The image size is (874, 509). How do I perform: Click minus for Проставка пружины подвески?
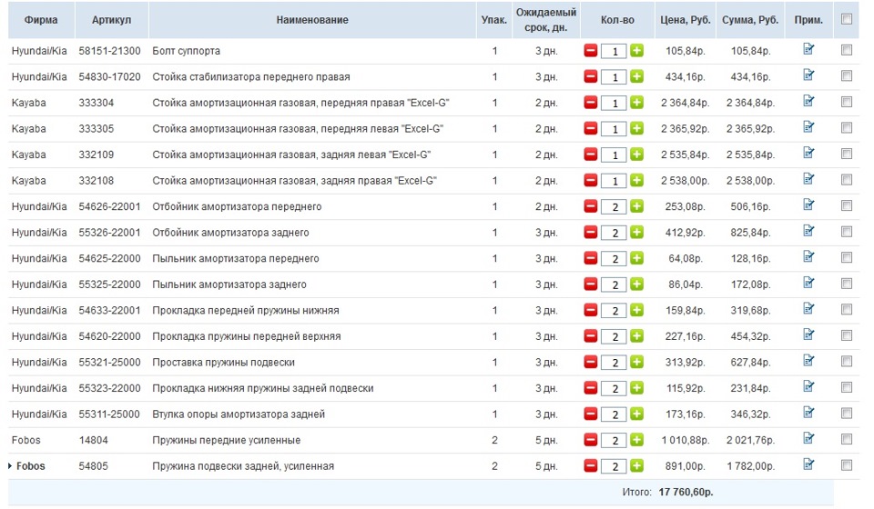(590, 362)
